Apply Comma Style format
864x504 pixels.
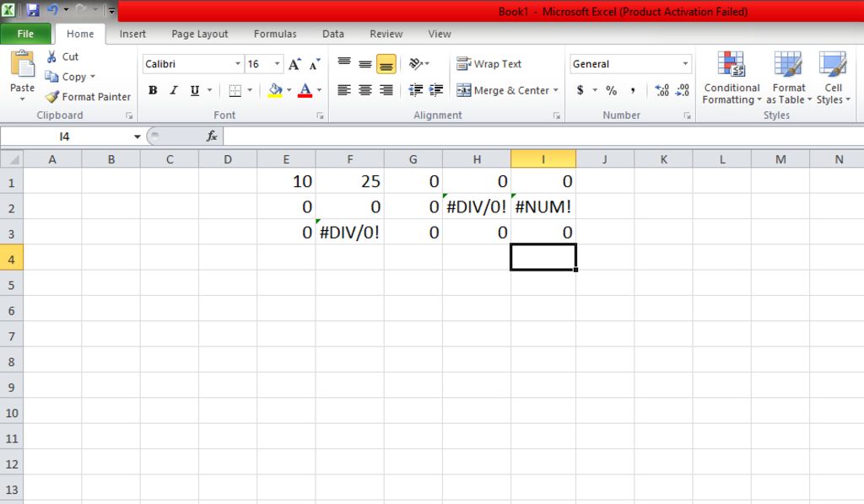click(x=633, y=90)
